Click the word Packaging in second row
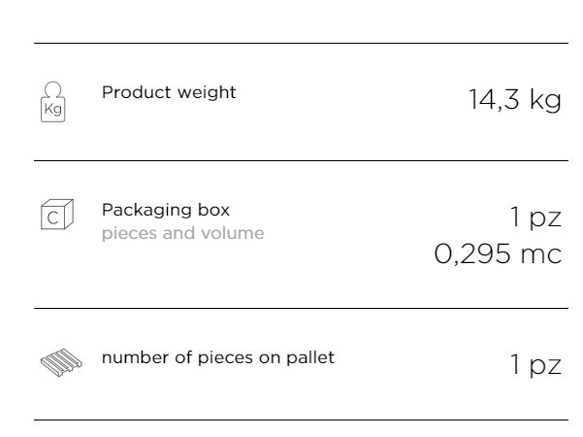 (146, 211)
